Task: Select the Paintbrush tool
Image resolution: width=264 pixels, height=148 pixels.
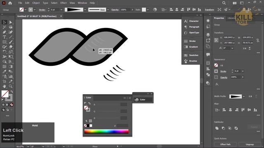Action: pyautogui.click(x=11, y=42)
